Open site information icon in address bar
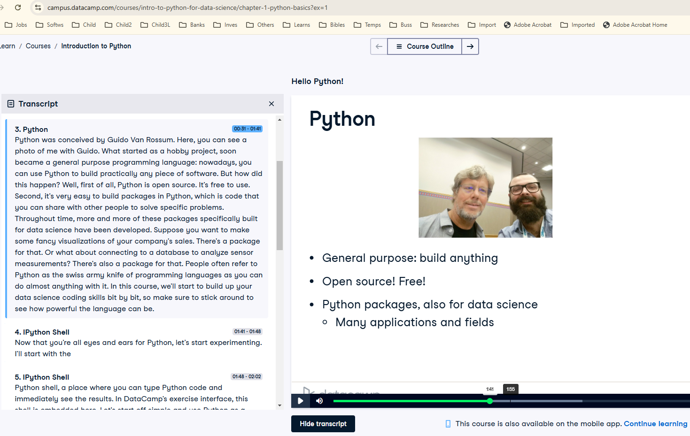Image resolution: width=690 pixels, height=436 pixels. point(38,8)
